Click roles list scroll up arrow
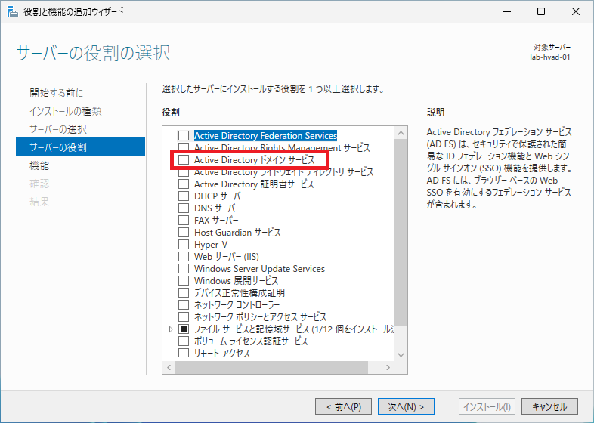 401,133
